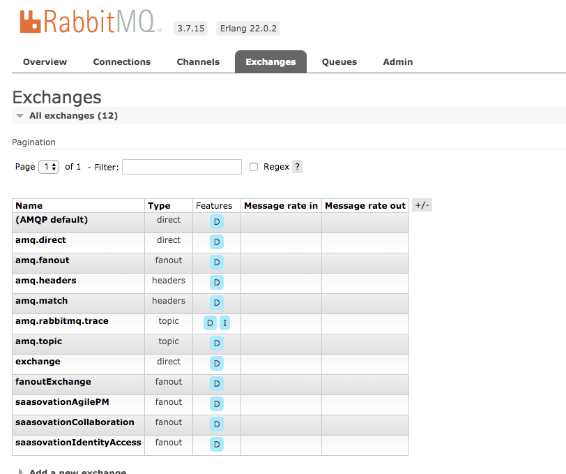566x474 pixels.
Task: Open the Regex help question mark
Action: (x=297, y=167)
